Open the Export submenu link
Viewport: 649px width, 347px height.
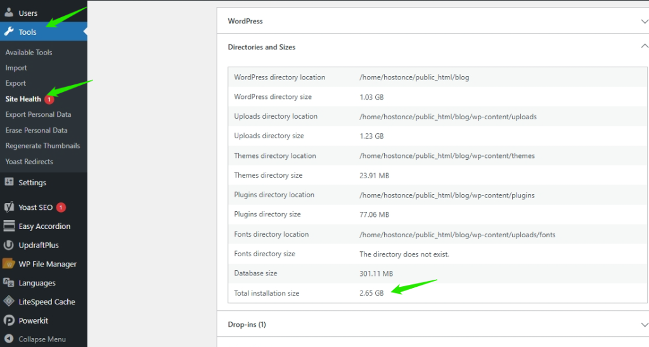pos(16,83)
